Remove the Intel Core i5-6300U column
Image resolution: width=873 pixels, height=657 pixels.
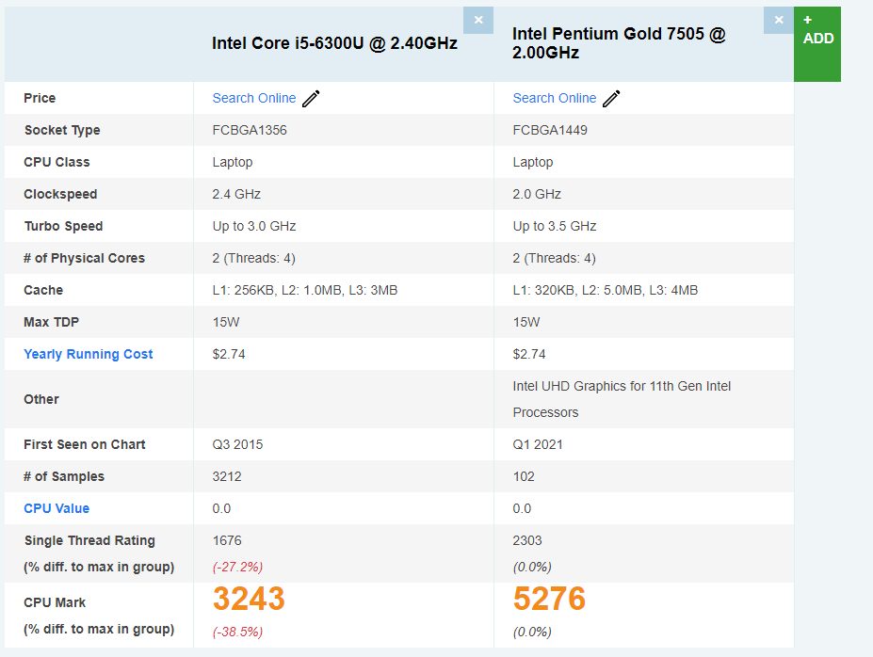tap(478, 20)
